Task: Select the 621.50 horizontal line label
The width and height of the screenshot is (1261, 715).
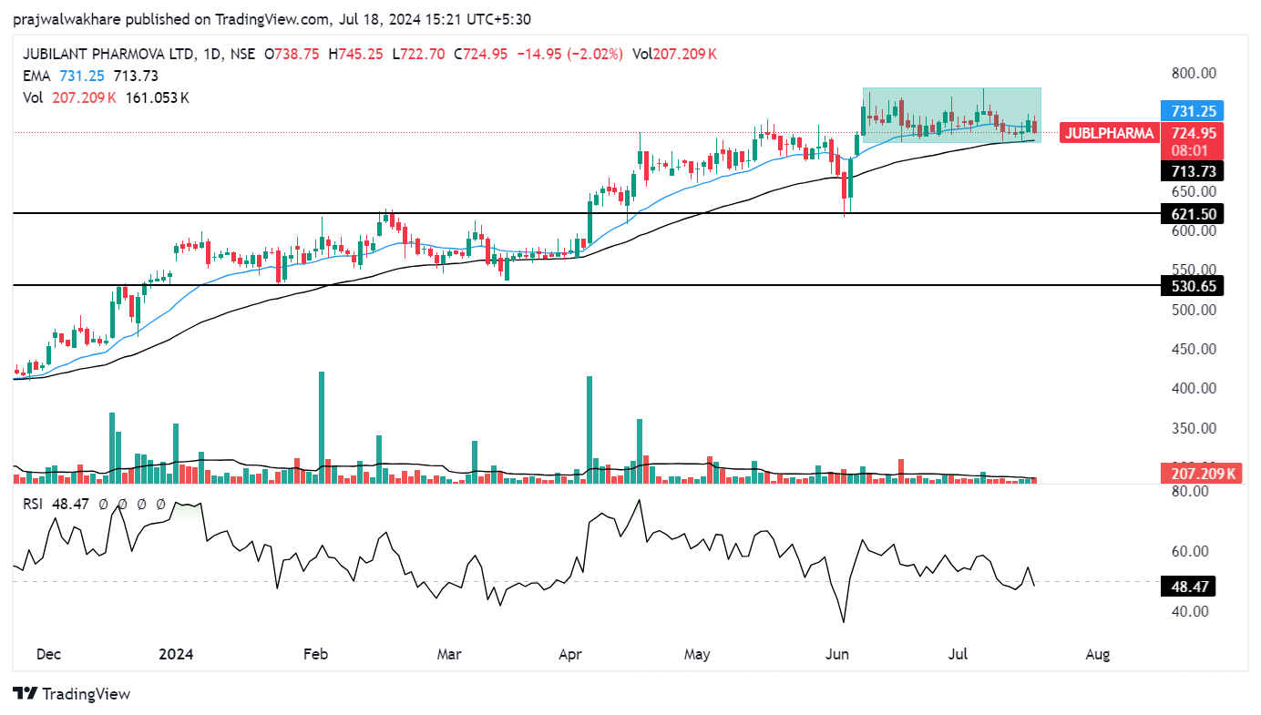Action: pos(1193,214)
